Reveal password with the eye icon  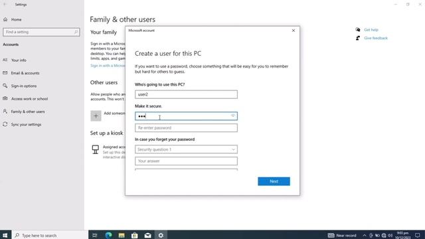click(x=233, y=116)
